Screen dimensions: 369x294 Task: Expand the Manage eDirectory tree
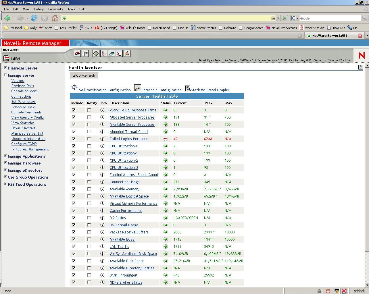point(5,170)
